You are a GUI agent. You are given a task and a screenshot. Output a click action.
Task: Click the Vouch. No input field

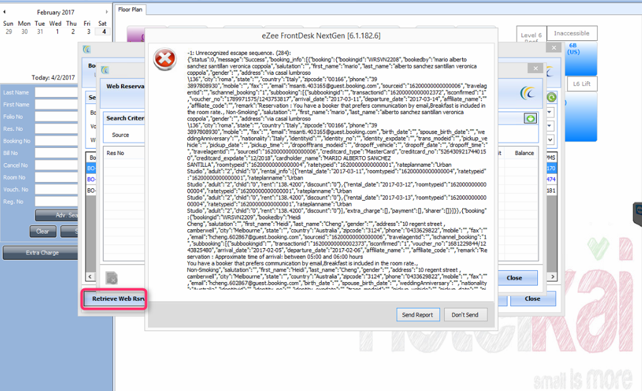pos(57,189)
